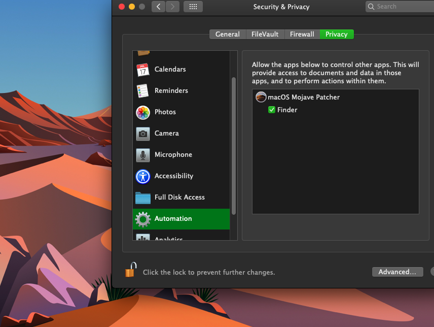This screenshot has width=434, height=327.
Task: Uncheck the Finder checkbox
Action: click(272, 110)
